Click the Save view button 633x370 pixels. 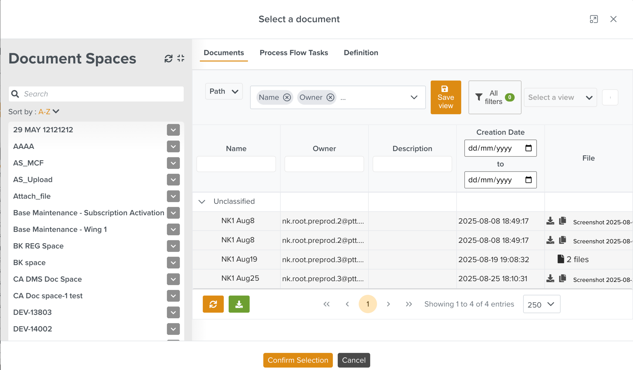click(x=446, y=98)
